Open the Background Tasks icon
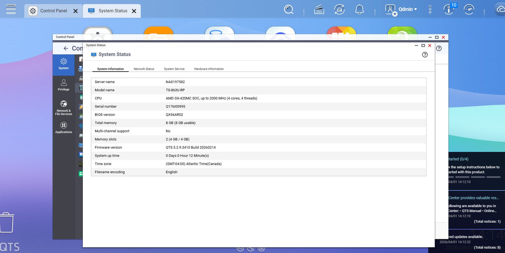 pos(319,10)
